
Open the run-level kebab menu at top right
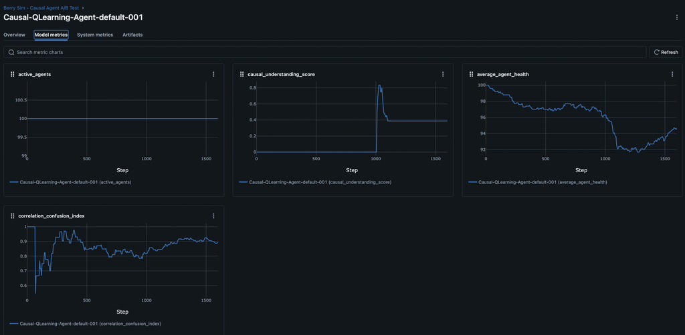[x=676, y=17]
